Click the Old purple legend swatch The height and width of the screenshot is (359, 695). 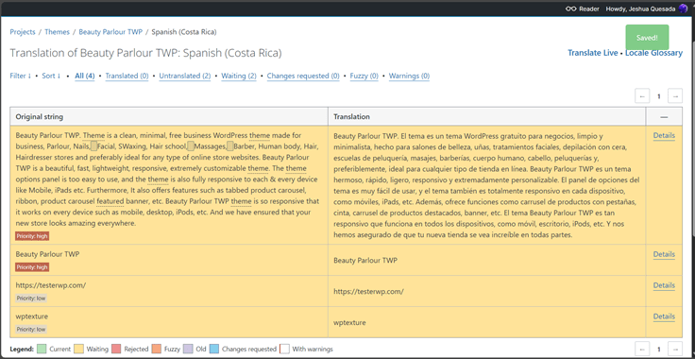[x=188, y=349]
